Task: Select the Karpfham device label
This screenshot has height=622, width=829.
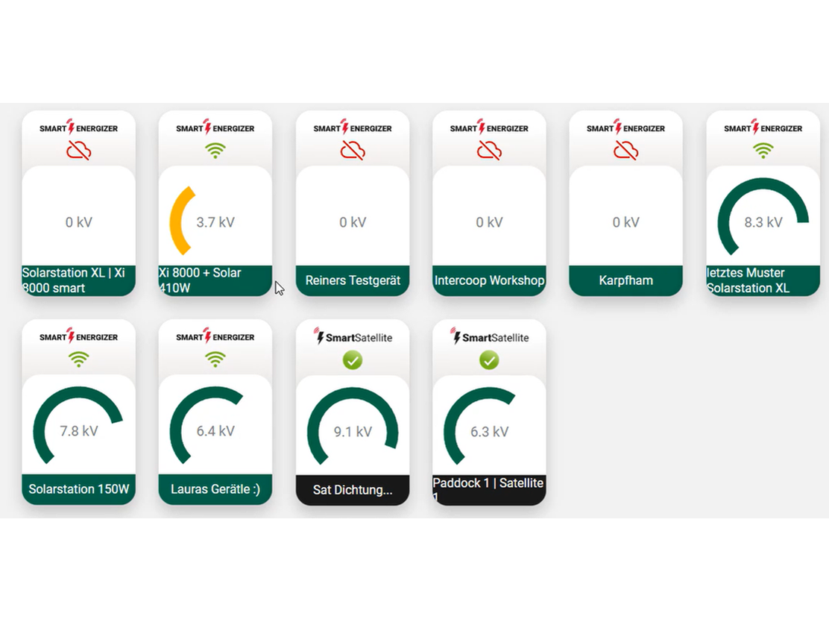Action: pos(625,281)
